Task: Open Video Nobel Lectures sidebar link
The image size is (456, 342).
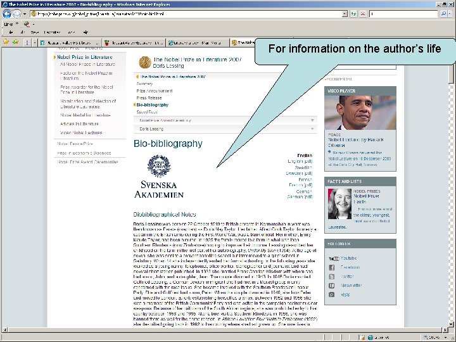Action: [x=81, y=132]
